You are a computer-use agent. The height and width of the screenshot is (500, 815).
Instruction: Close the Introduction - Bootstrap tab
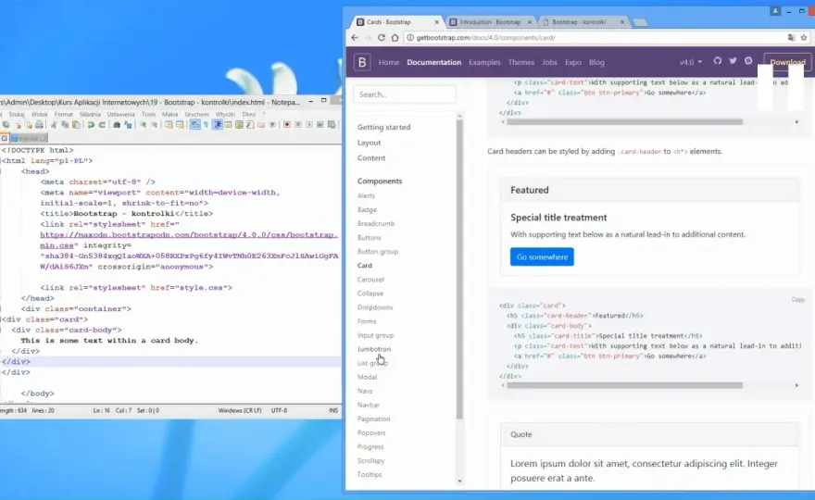(530, 22)
